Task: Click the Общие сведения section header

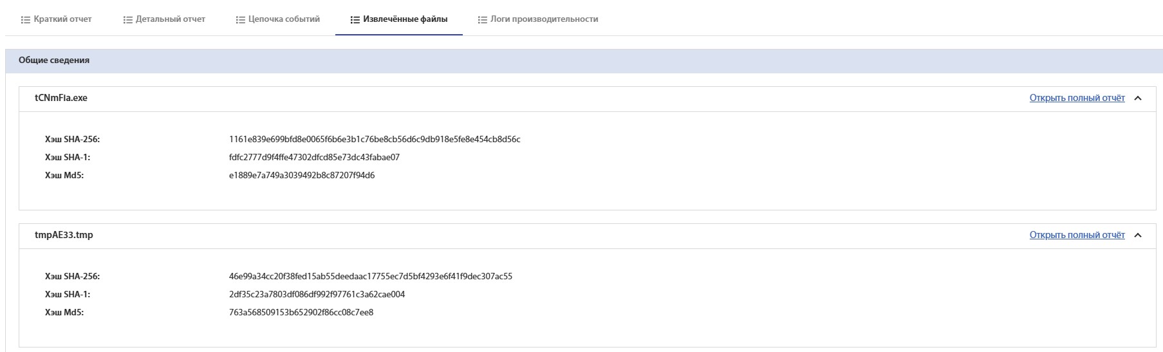Action: tap(54, 60)
